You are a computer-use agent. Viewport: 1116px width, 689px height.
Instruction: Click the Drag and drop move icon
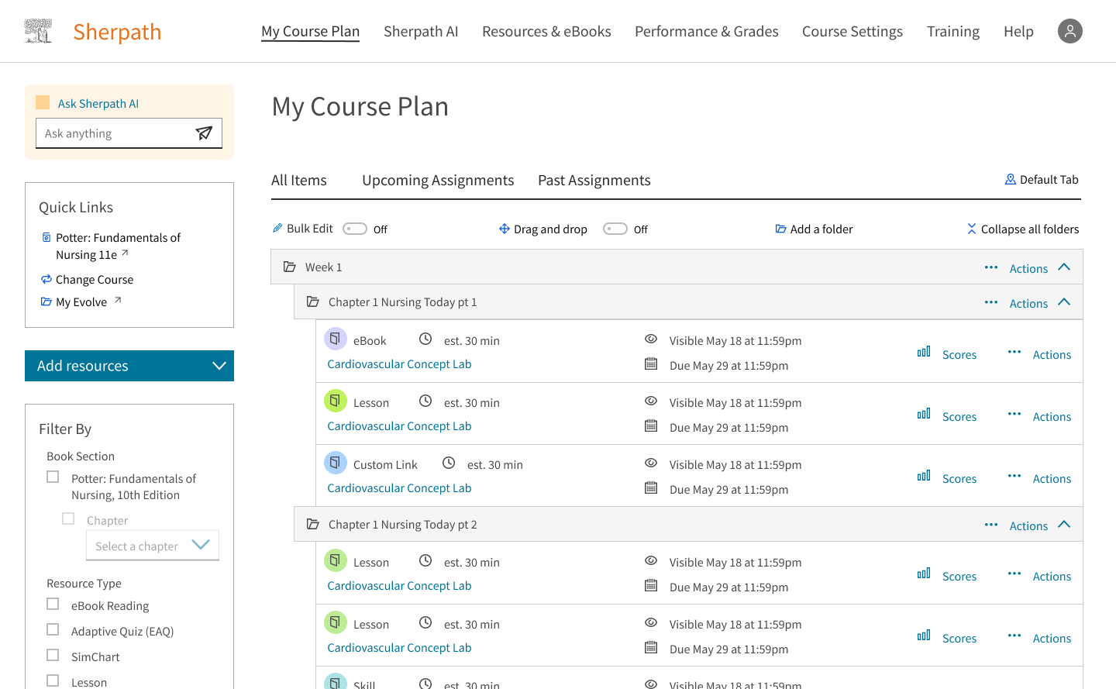pyautogui.click(x=505, y=229)
